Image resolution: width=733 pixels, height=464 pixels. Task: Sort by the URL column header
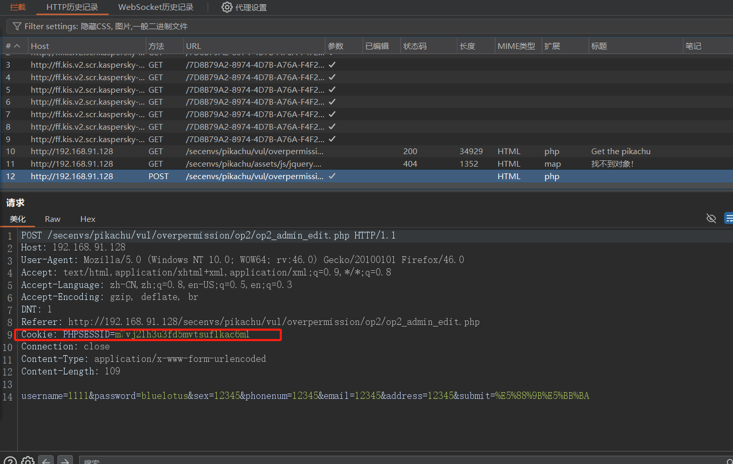[x=254, y=46]
